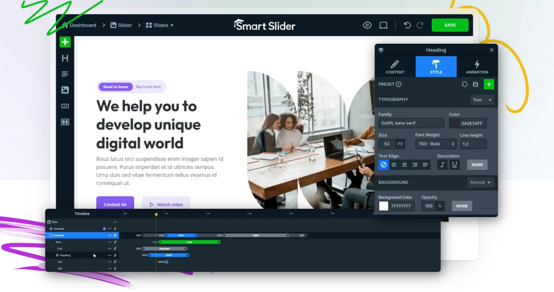554x292 pixels.
Task: Click the green add layer plus button
Action: click(x=65, y=42)
